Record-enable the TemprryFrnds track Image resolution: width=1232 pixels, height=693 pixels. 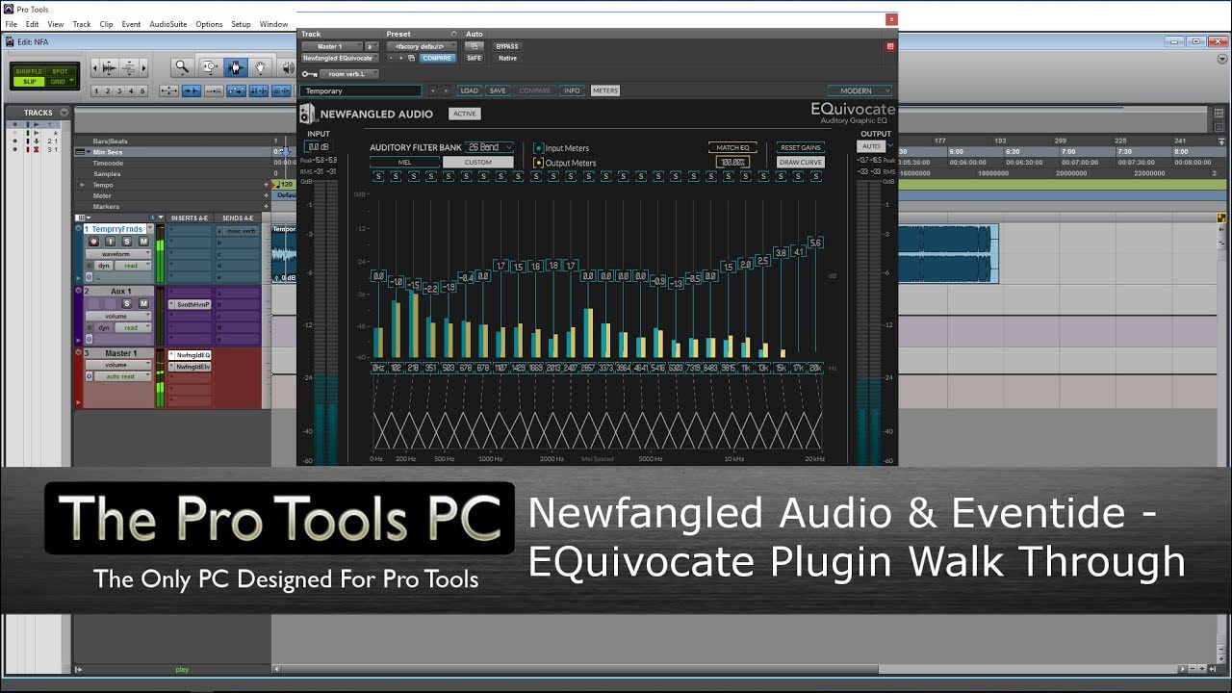tap(93, 242)
